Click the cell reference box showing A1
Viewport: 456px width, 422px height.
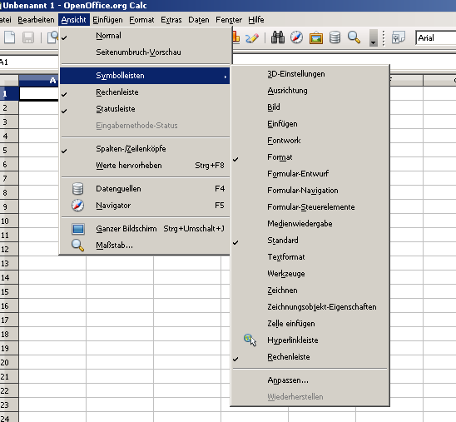click(29, 62)
